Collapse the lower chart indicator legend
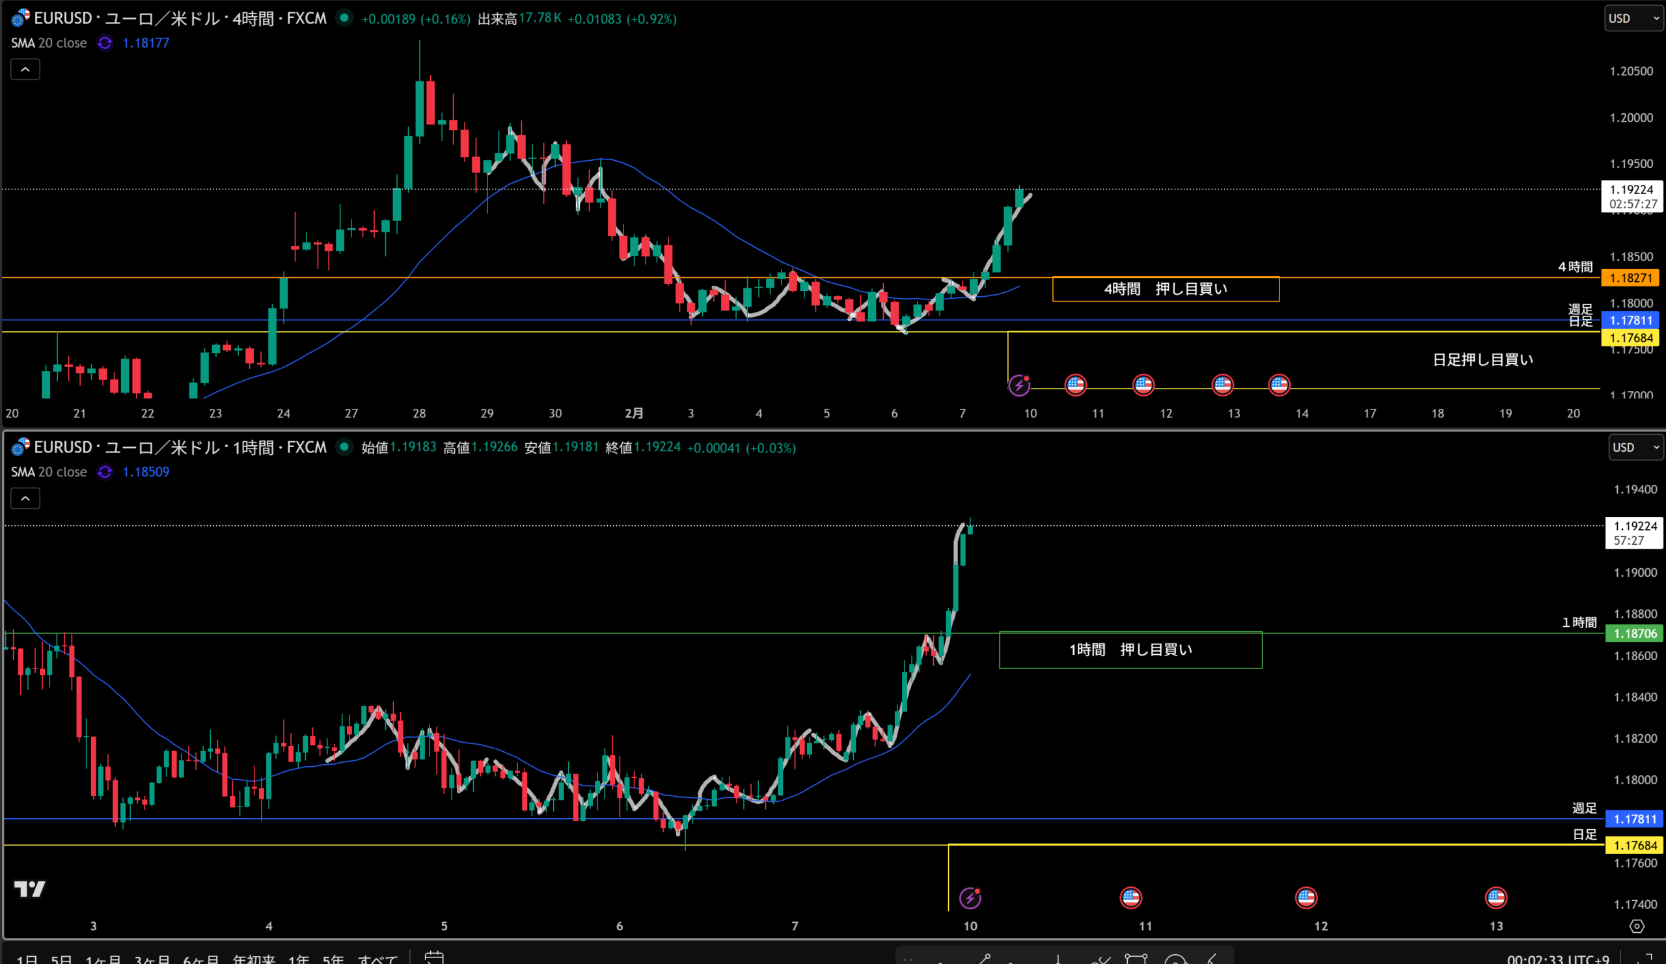The width and height of the screenshot is (1666, 964). click(25, 499)
